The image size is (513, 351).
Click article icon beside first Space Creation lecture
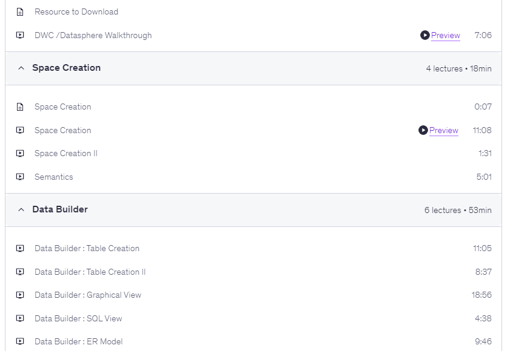[x=20, y=107]
